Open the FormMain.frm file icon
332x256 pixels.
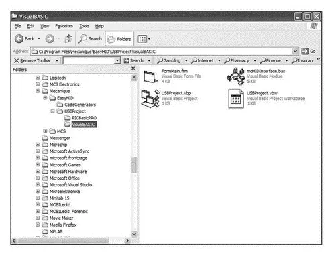click(150, 76)
